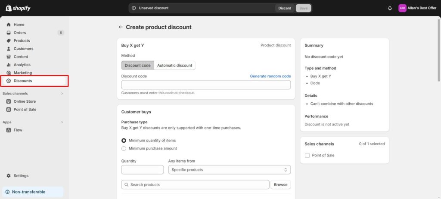The width and height of the screenshot is (441, 199).
Task: Click the Products tag icon
Action: tap(9, 41)
